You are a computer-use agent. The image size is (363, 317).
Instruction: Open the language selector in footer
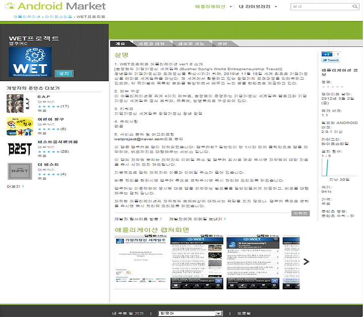pos(190,313)
